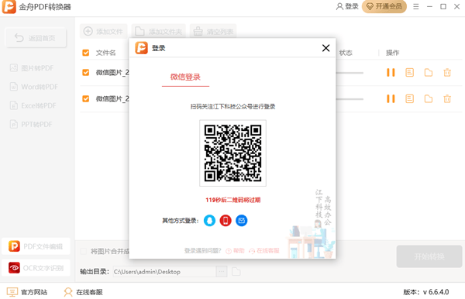The image size is (465, 299).
Task: Open 帮助 link in login dialog
Action: [235, 251]
